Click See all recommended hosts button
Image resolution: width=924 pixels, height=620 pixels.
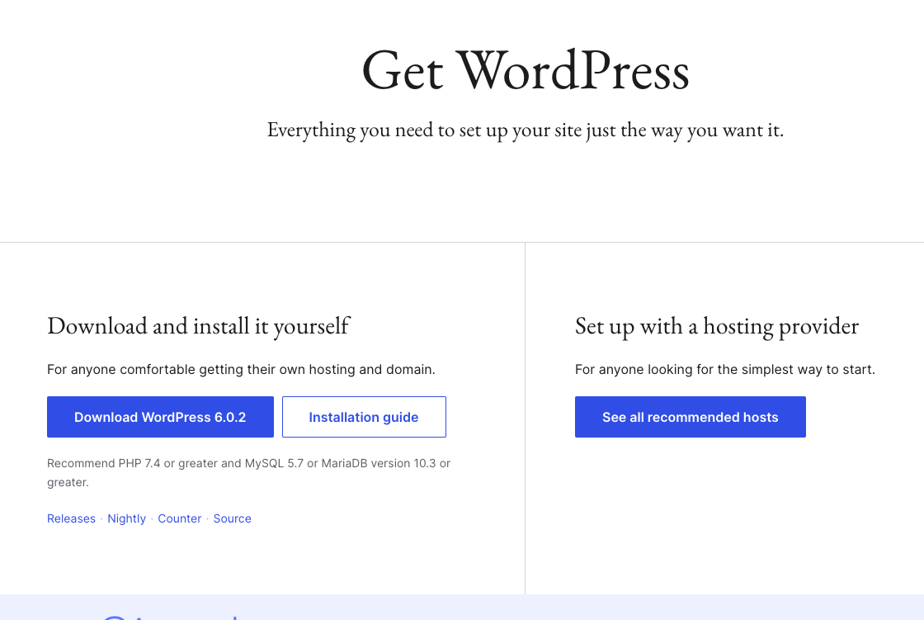pyautogui.click(x=690, y=417)
